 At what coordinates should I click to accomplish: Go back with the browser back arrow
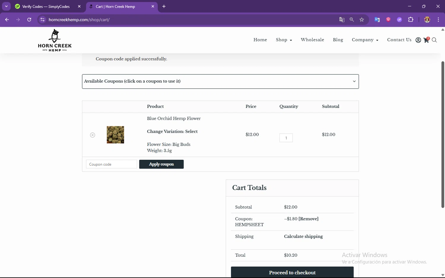click(7, 20)
